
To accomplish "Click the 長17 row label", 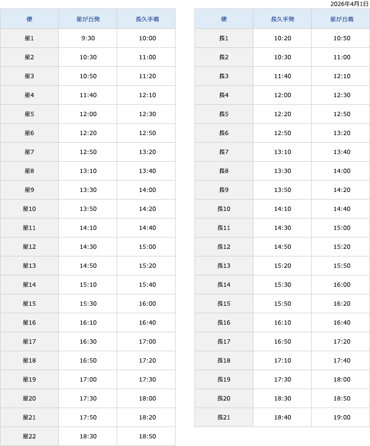I will tap(224, 342).
